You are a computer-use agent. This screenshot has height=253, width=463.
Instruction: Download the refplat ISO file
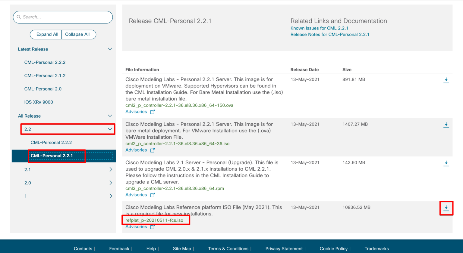[446, 208]
